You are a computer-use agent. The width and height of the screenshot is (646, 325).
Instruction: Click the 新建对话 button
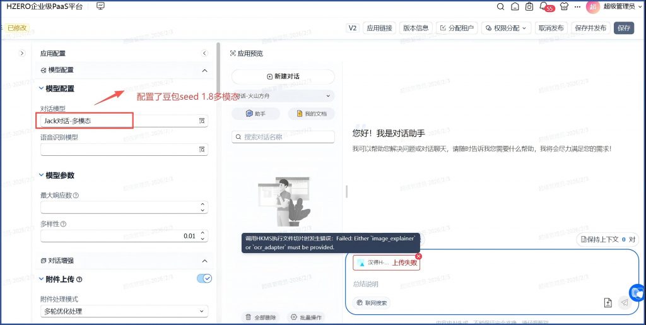[x=283, y=76]
